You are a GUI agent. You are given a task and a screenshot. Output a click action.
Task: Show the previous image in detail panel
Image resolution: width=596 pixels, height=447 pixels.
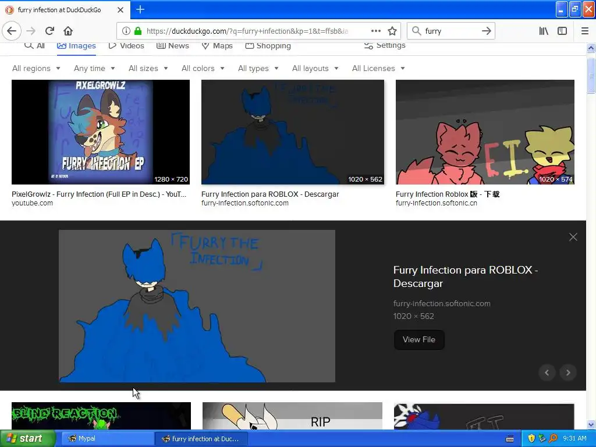(x=547, y=372)
